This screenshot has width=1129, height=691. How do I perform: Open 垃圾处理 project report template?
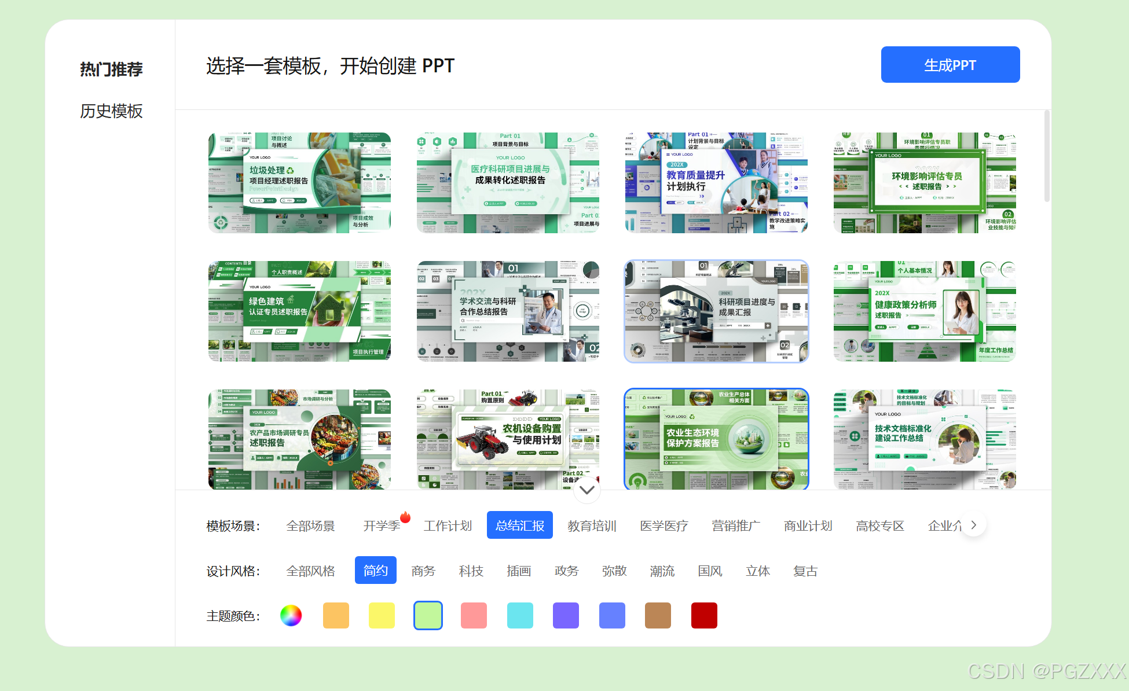coord(299,183)
